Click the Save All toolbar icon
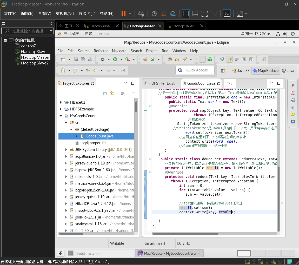The width and height of the screenshot is (299, 265). 83,59
